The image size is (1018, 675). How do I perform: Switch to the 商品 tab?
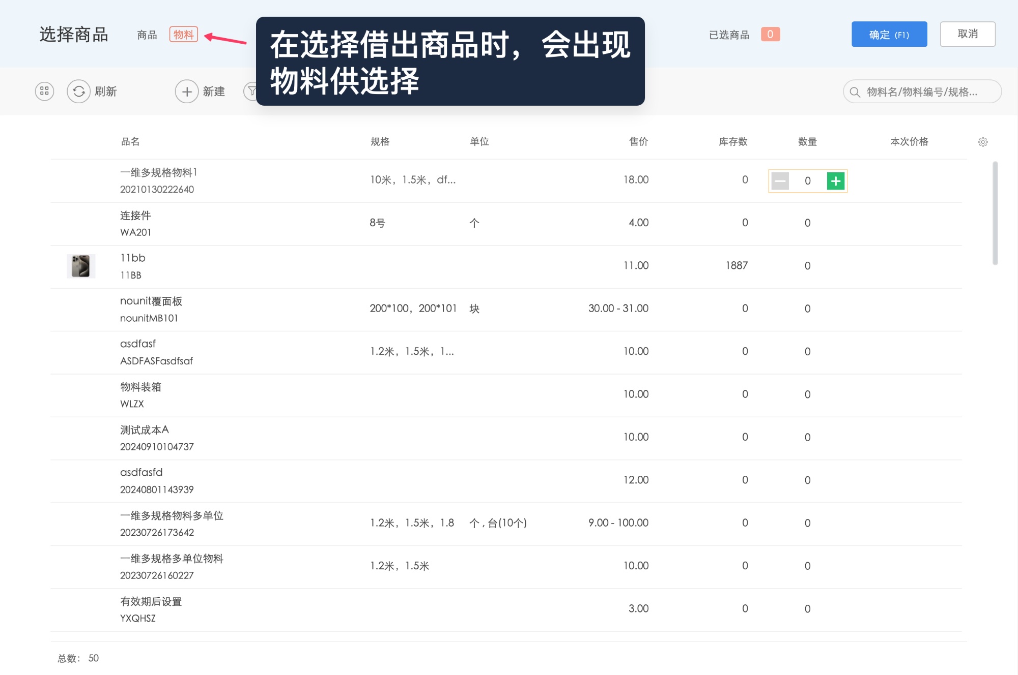tap(146, 35)
